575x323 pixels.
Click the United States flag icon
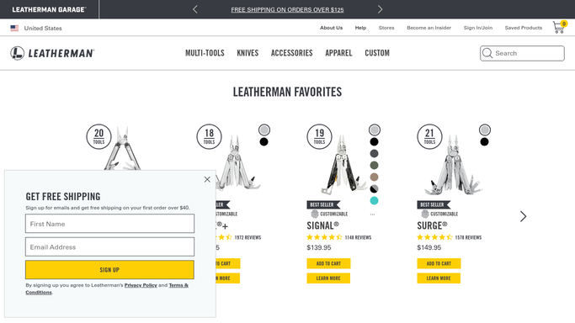coord(14,29)
